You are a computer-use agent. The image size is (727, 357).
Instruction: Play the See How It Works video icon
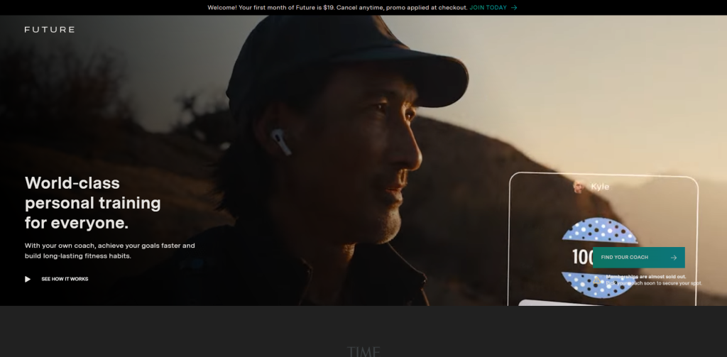[x=28, y=279]
